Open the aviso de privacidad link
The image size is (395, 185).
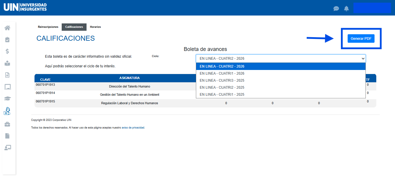(x=133, y=128)
